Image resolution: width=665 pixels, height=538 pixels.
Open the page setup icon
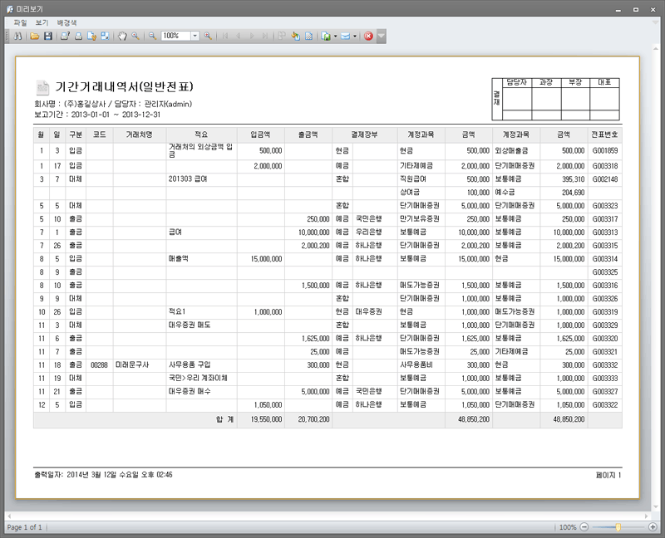coord(91,36)
